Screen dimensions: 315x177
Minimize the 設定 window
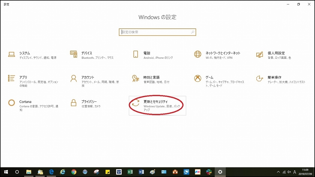288,4
